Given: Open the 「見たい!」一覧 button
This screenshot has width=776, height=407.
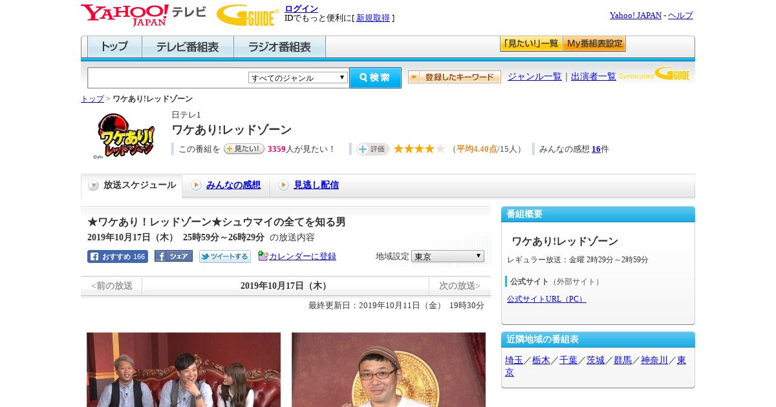Looking at the screenshot, I should point(531,44).
